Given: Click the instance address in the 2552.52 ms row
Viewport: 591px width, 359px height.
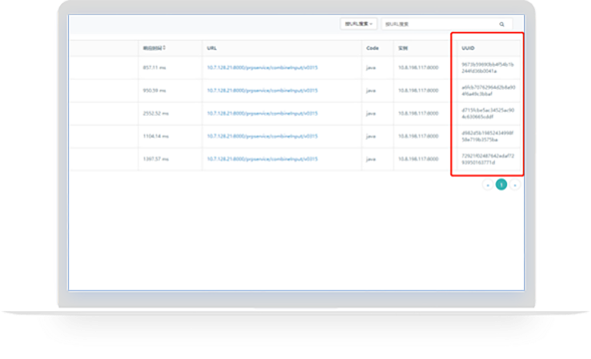Looking at the screenshot, I should 418,114.
